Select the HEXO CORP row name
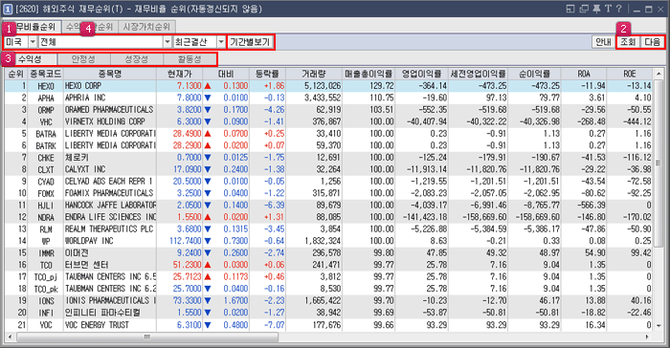 pyautogui.click(x=83, y=86)
